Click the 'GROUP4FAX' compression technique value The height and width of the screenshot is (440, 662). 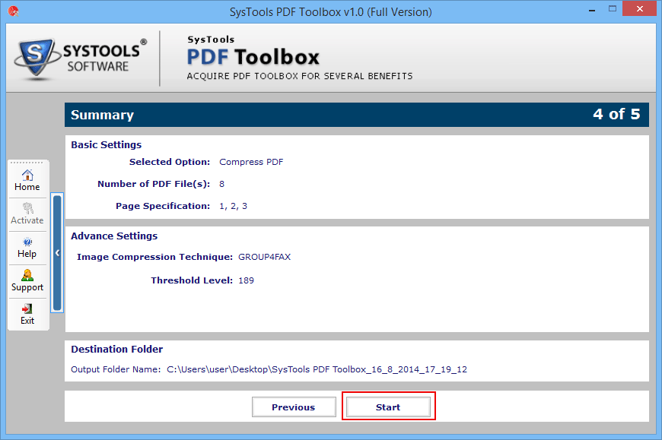tap(264, 257)
